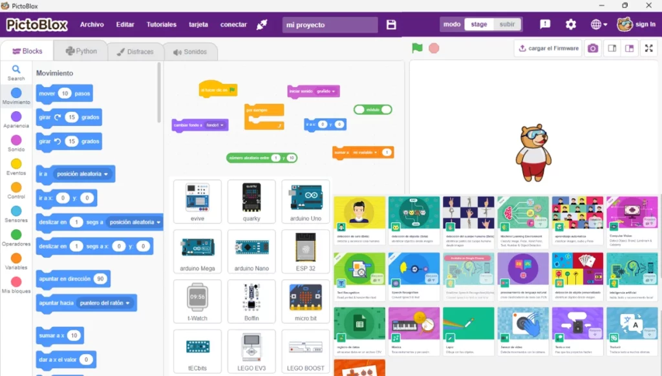Add the Música extension
The height and width of the screenshot is (376, 662).
[x=414, y=331]
